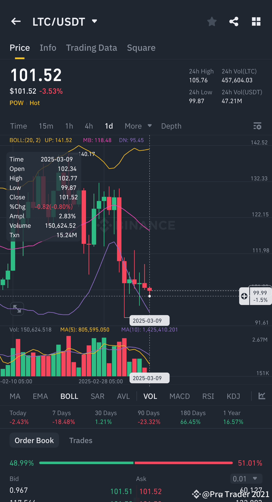Image resolution: width=272 pixels, height=502 pixels.
Task: Favorite LTC/USDT using the star icon
Action: (x=212, y=21)
